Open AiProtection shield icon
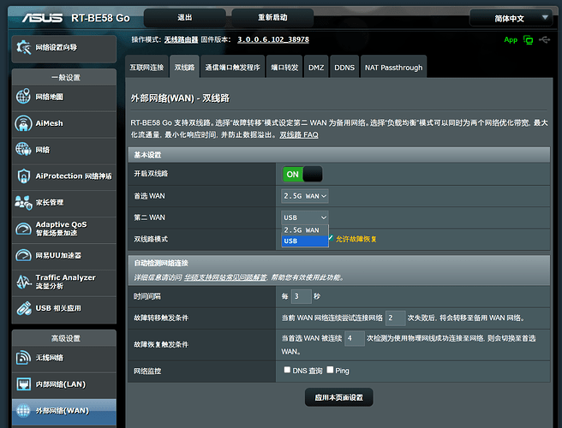This screenshot has width=562, height=428. 24,175
